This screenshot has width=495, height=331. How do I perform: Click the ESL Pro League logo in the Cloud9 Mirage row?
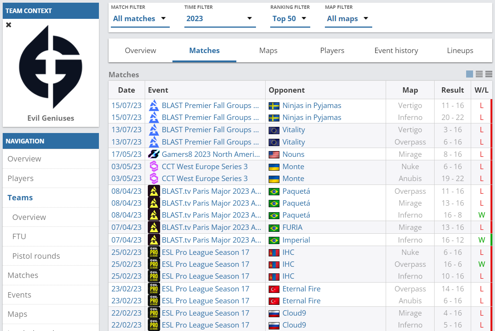(154, 313)
